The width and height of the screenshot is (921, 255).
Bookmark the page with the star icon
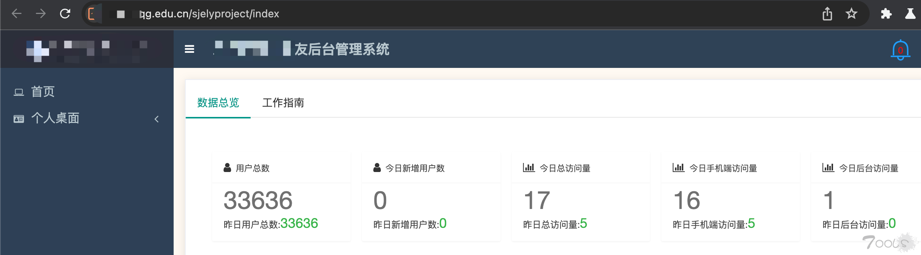(851, 14)
